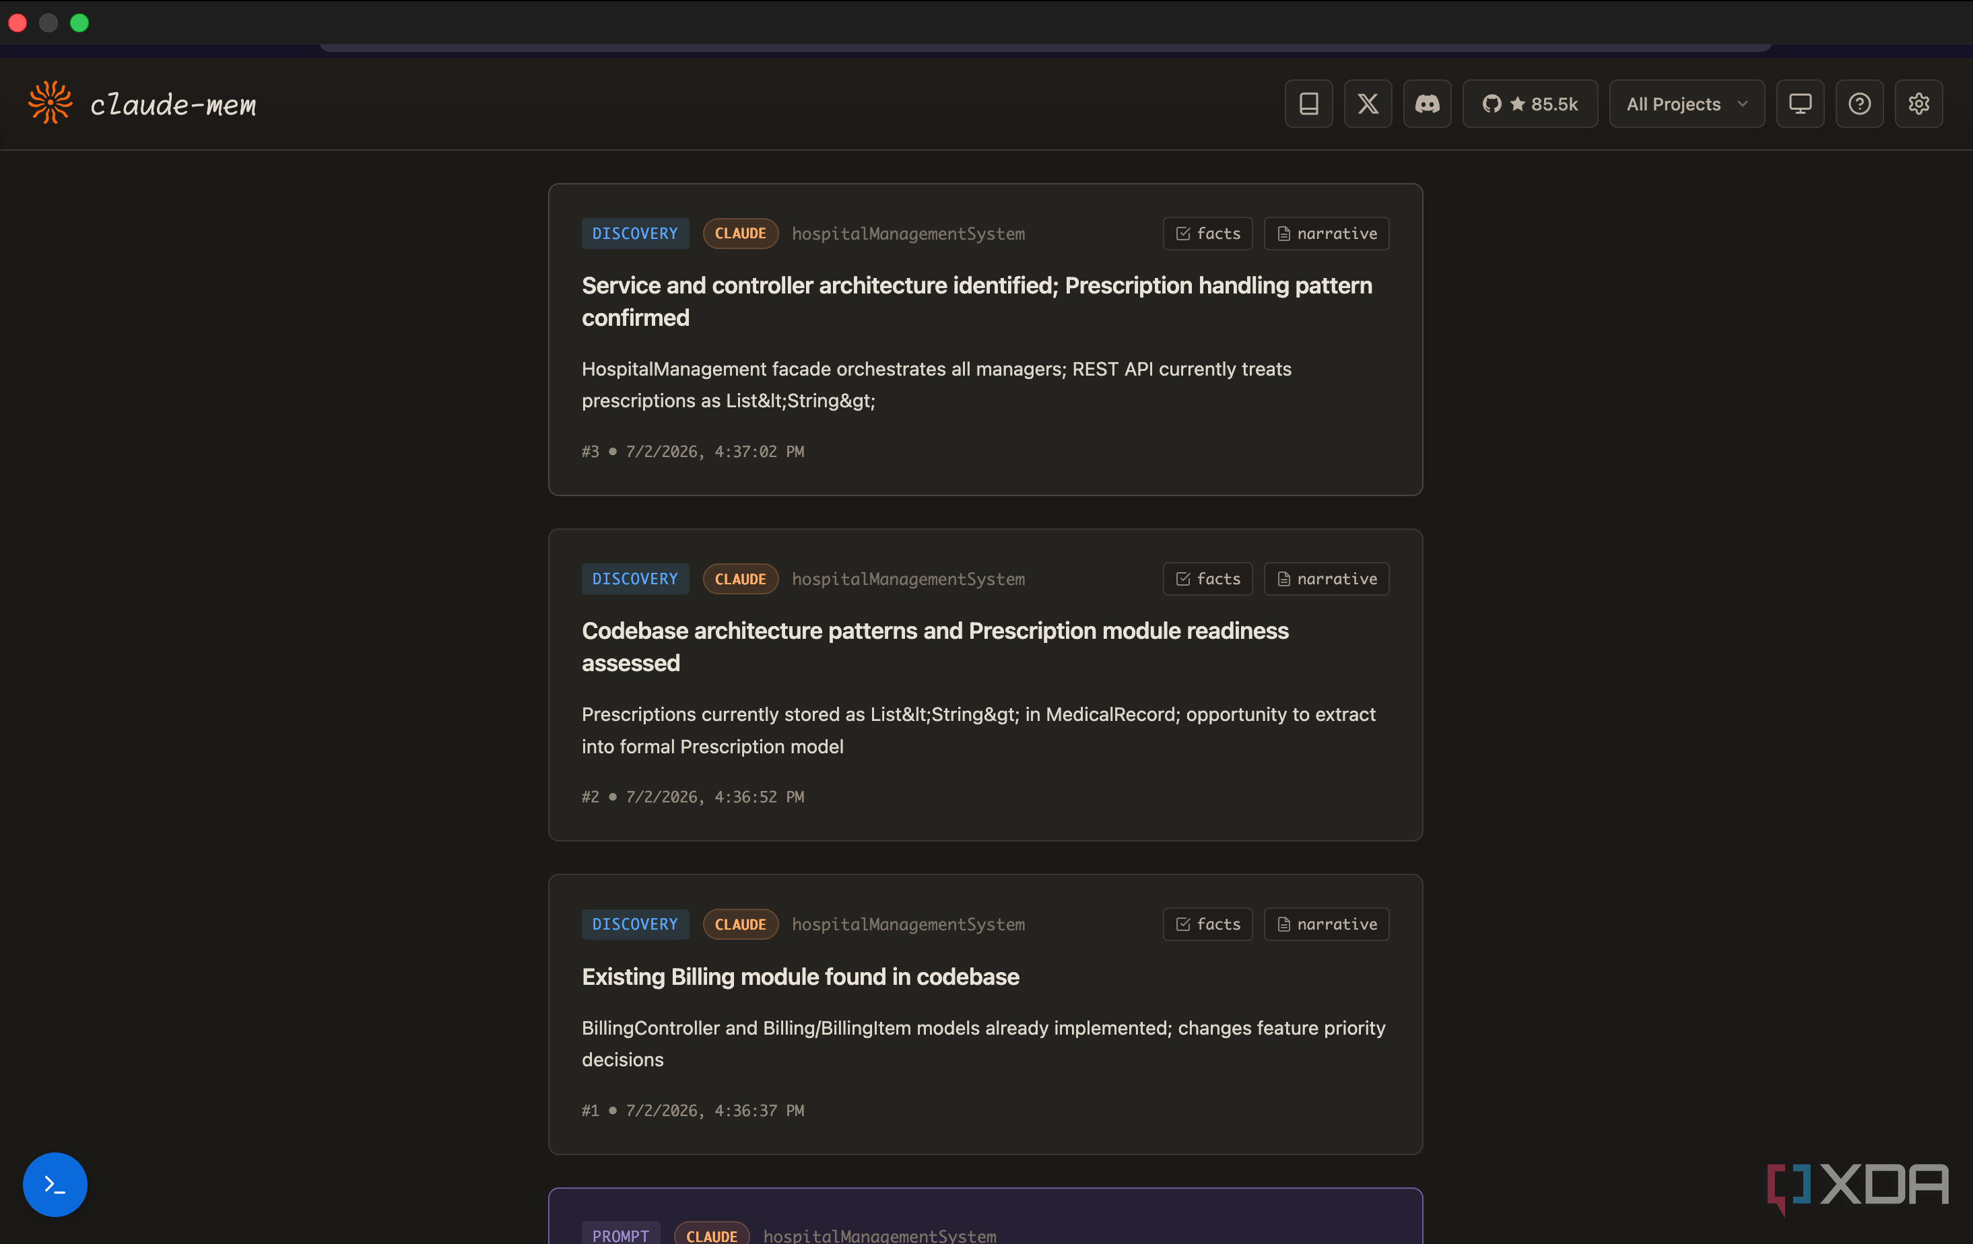Click CLAUDE badge on Existing Billing module card
This screenshot has height=1244, width=1973.
pos(740,924)
